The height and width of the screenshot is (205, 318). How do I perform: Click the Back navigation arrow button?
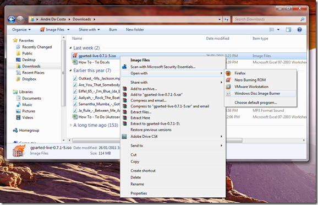pyautogui.click(x=12, y=19)
